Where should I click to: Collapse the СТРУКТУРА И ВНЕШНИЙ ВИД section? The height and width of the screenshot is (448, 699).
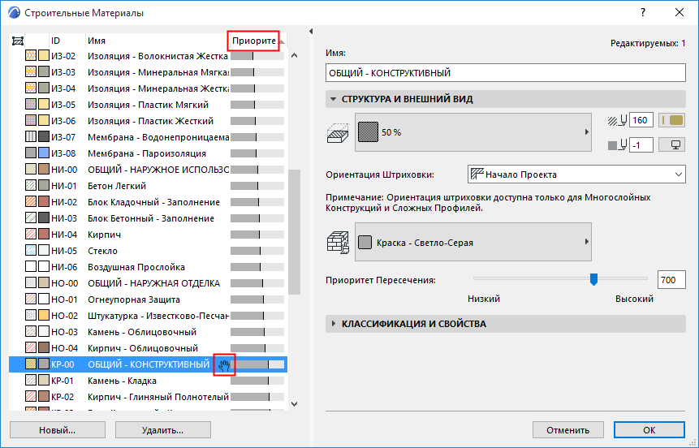pos(333,99)
